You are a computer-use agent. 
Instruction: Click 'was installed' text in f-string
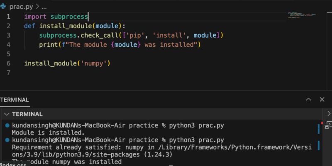(169, 45)
